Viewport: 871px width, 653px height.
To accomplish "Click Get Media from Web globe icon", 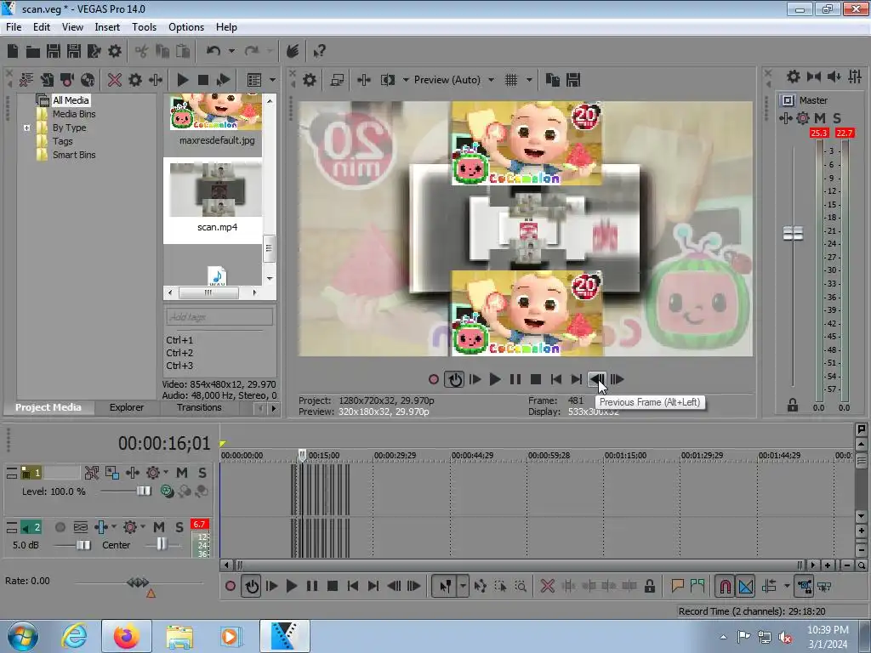I will pos(88,80).
